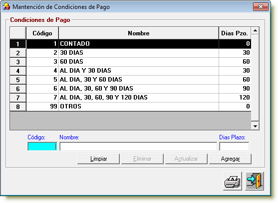Focus the cyan Código input field

[x=42, y=146]
